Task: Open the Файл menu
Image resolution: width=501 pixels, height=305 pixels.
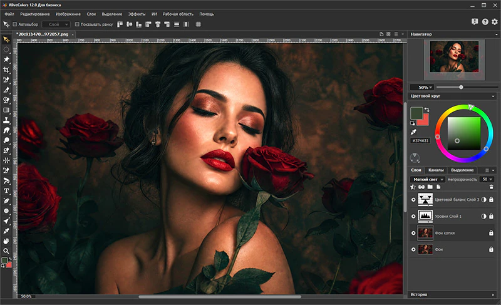Action: click(x=9, y=14)
